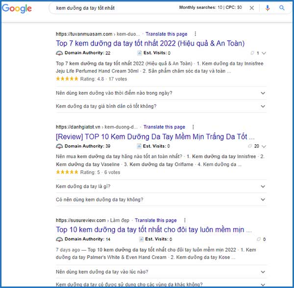Expand SEO metrics chevron next to count 1
The width and height of the screenshot is (294, 288).
(x=264, y=53)
